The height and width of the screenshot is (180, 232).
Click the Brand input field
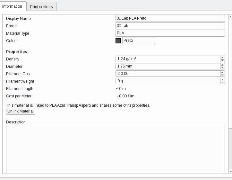point(170,26)
